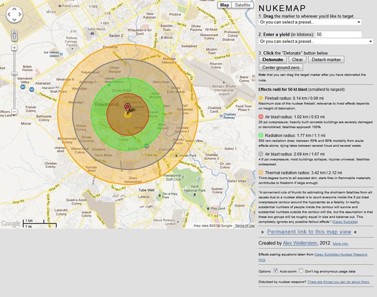Click the red Air blast radius swatch
The height and width of the screenshot is (297, 377).
pos(261,116)
